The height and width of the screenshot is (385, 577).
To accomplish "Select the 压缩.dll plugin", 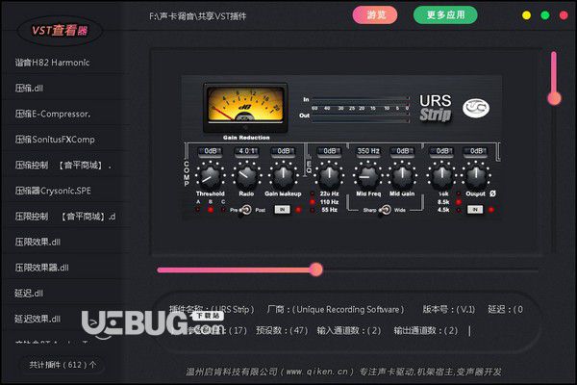I will tap(29, 89).
